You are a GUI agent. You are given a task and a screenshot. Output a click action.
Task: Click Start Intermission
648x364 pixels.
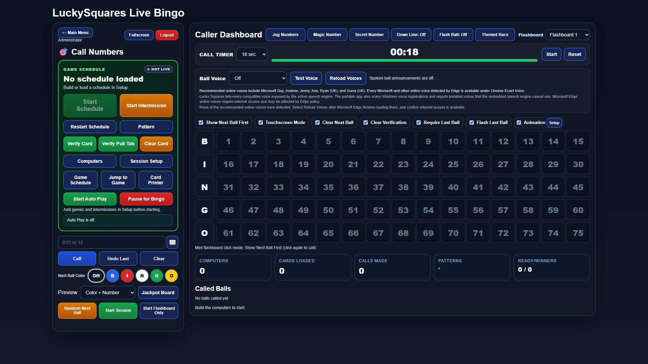(146, 105)
